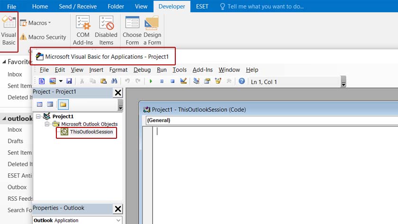This screenshot has width=398, height=224.
Task: Open the VBA Format menu
Action: pos(118,70)
